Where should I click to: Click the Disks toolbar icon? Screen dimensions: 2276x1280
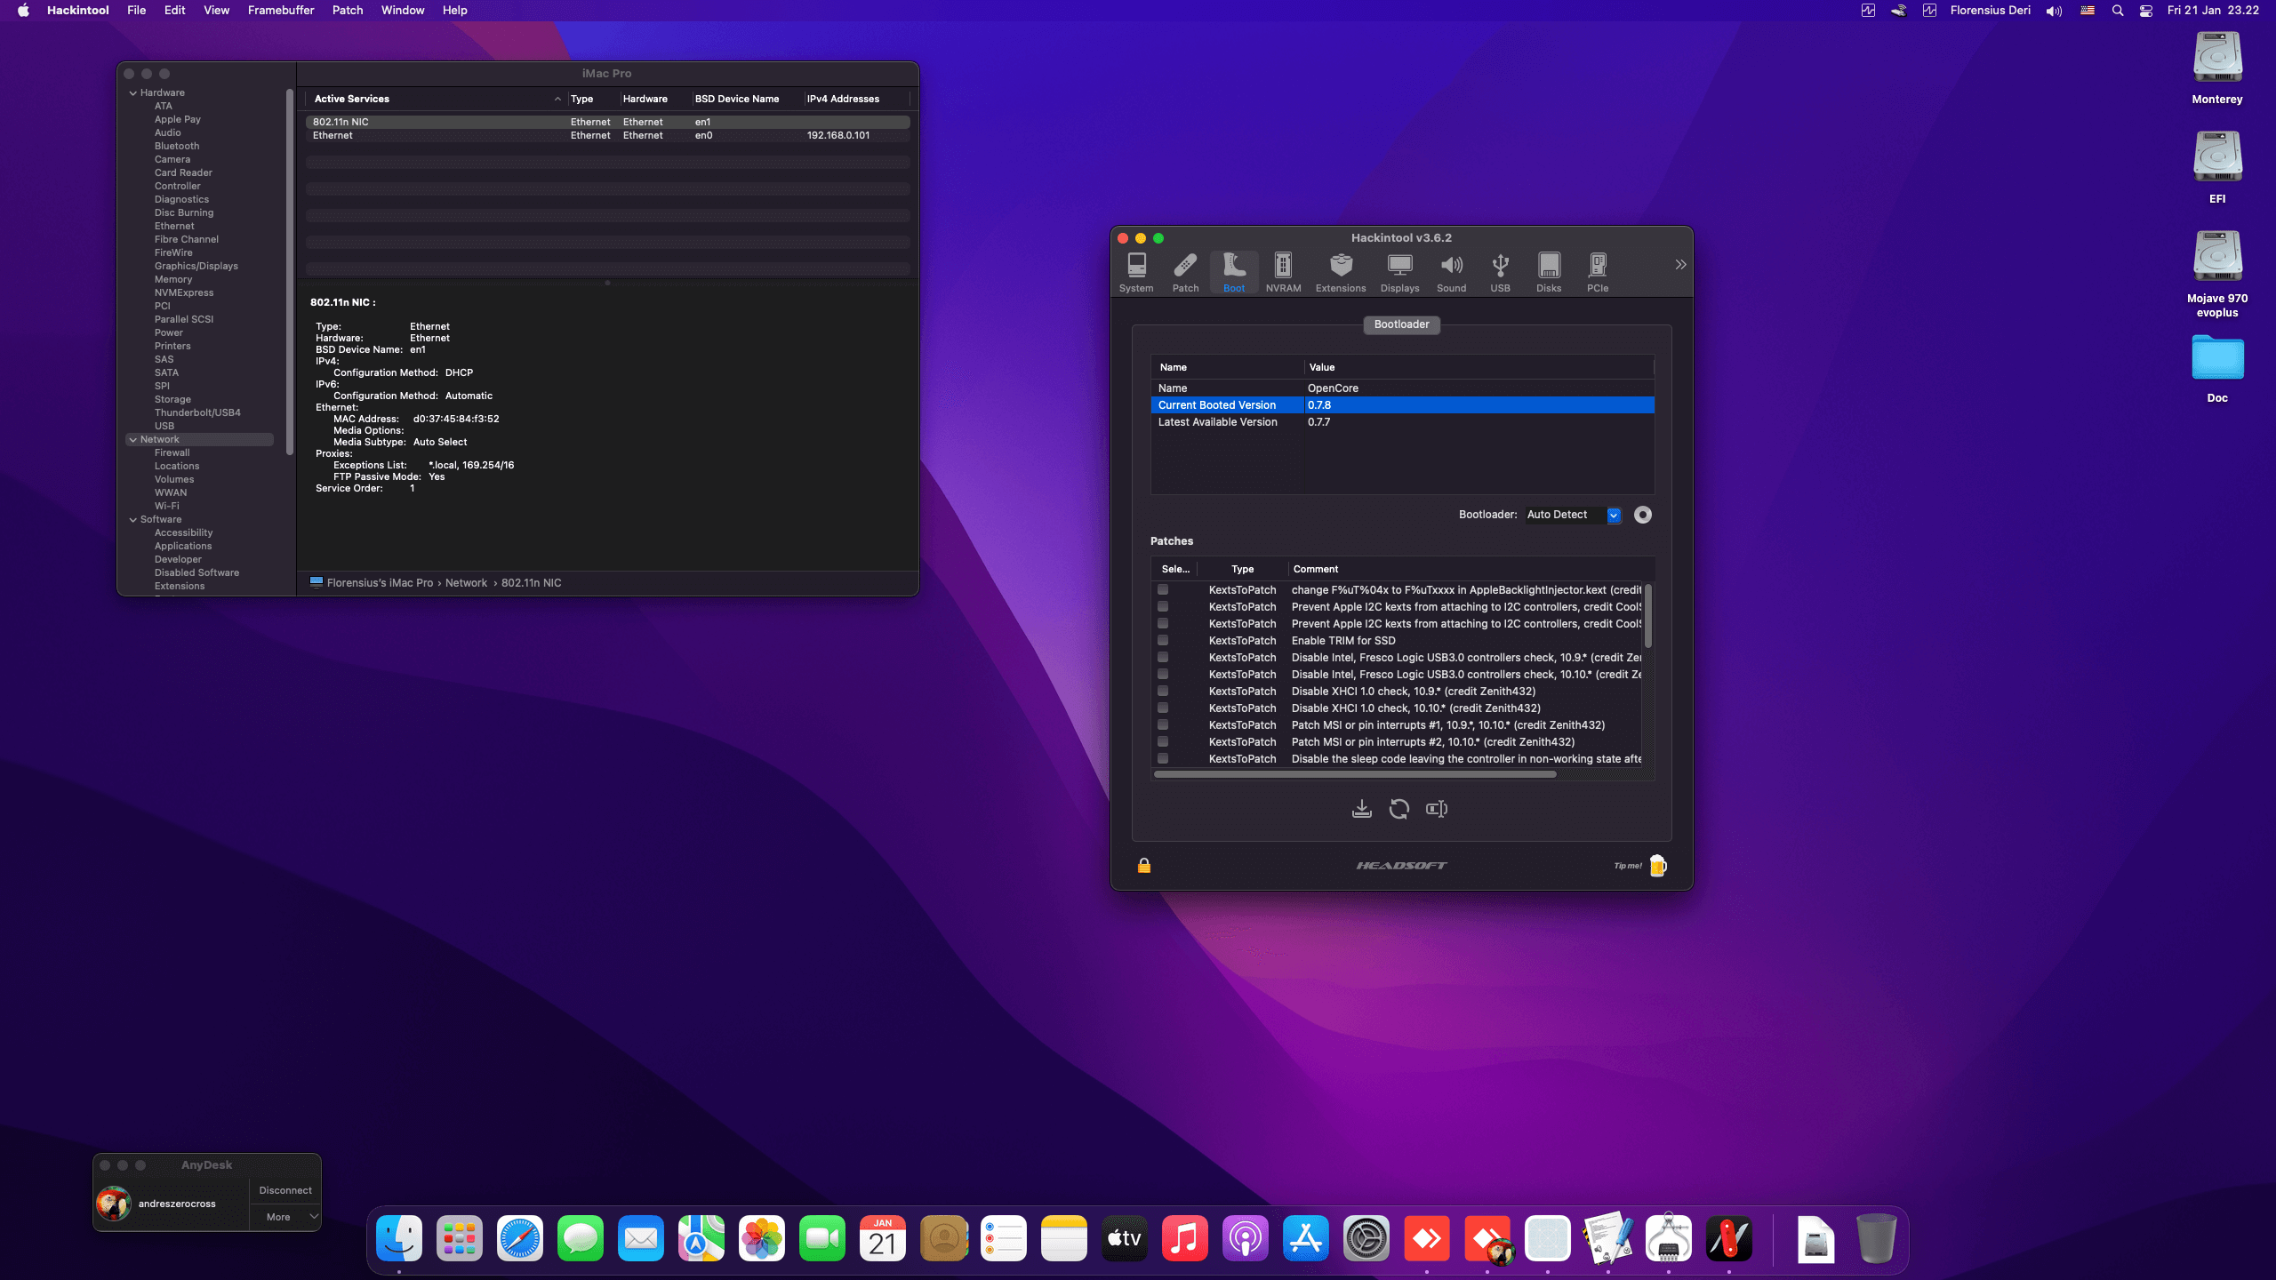(x=1548, y=271)
